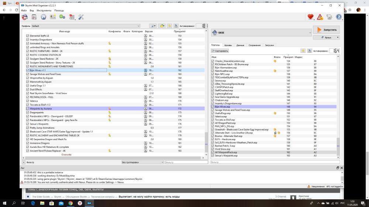369x207 pixels.
Task: Click the Уведомления warning icon in status bar
Action: tap(309, 186)
